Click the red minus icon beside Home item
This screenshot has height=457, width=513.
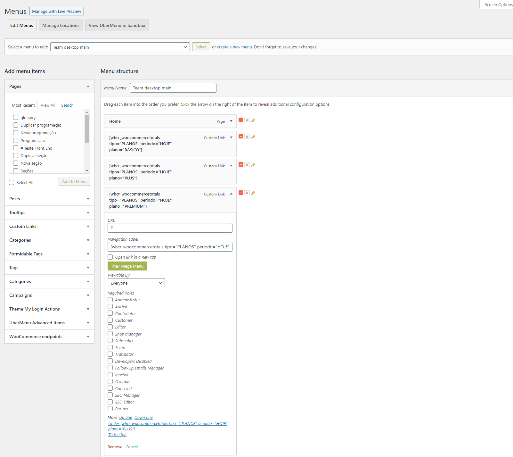point(241,120)
